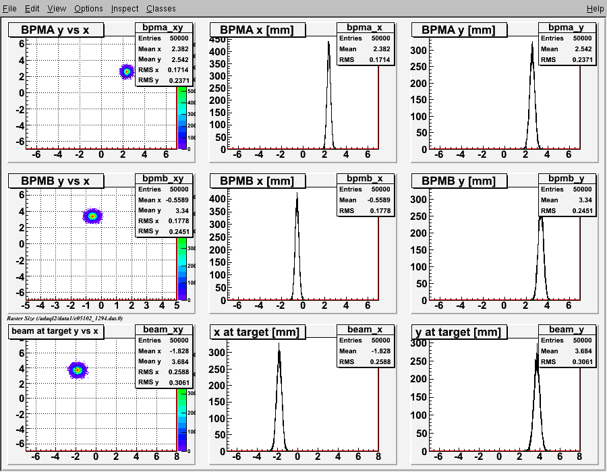Click the bpma_xy statistics box header

(163, 28)
